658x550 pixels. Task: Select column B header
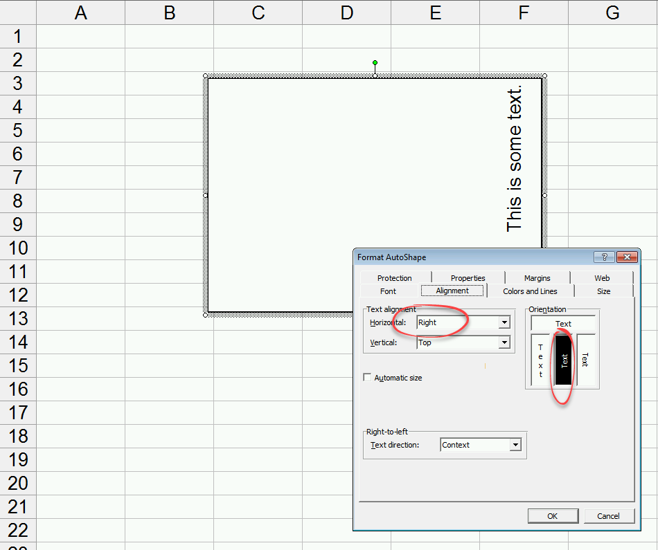[x=169, y=12]
